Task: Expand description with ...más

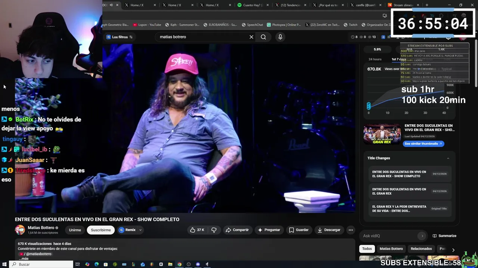Action: pyautogui.click(x=24, y=258)
